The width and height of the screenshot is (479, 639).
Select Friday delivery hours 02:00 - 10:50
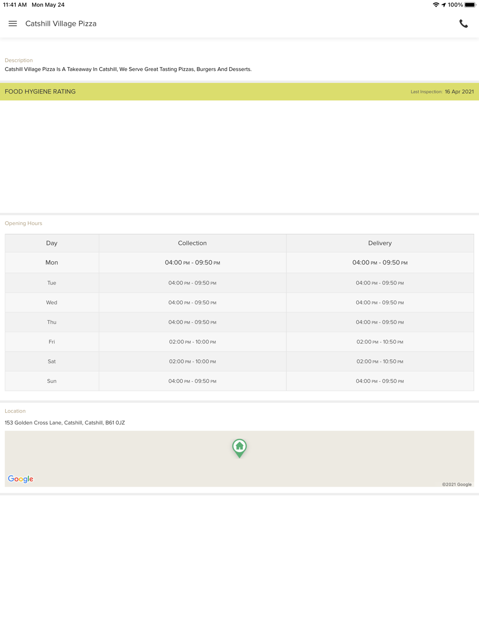pyautogui.click(x=380, y=342)
